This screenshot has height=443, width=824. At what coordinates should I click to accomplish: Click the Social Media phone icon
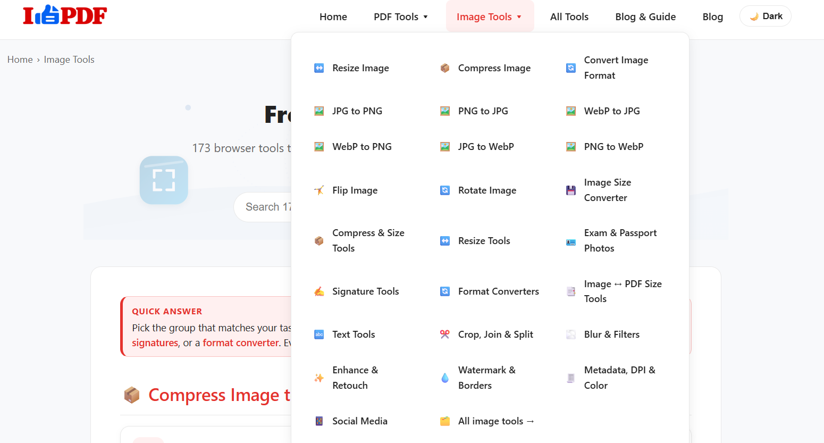tap(319, 421)
